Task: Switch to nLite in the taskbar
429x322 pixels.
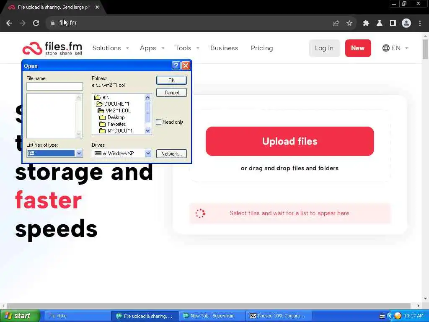Action: point(77,316)
